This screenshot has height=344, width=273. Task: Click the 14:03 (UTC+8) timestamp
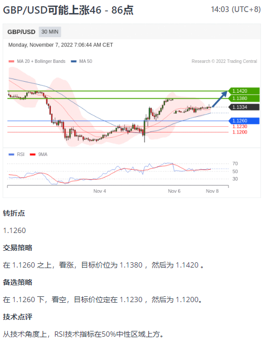[236, 9]
